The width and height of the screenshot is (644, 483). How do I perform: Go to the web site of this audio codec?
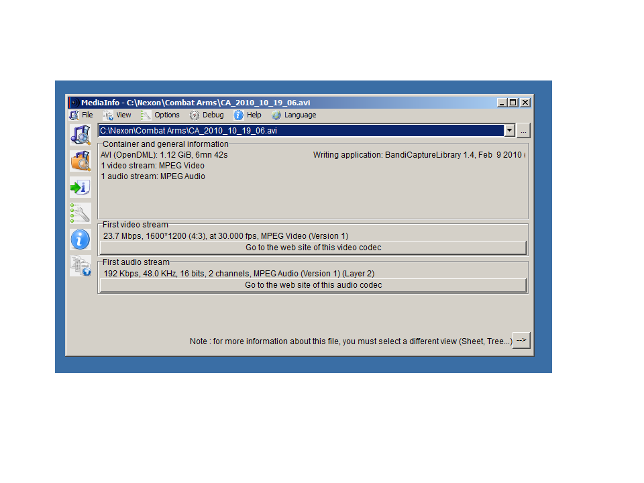(x=313, y=285)
